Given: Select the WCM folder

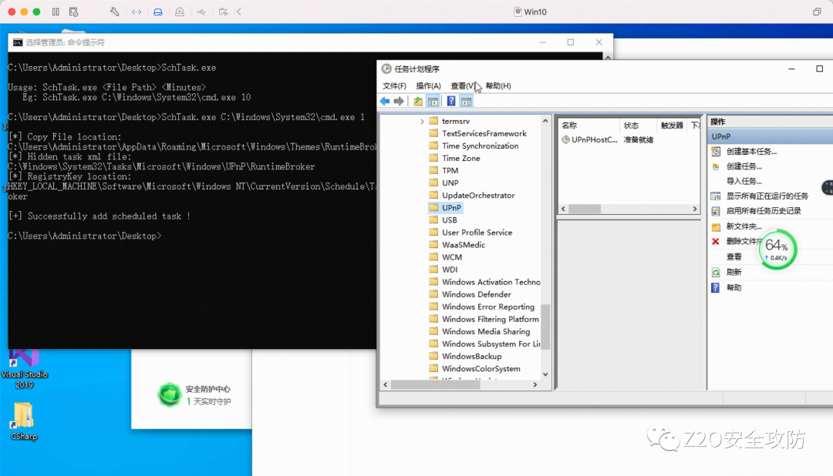Looking at the screenshot, I should click(452, 256).
